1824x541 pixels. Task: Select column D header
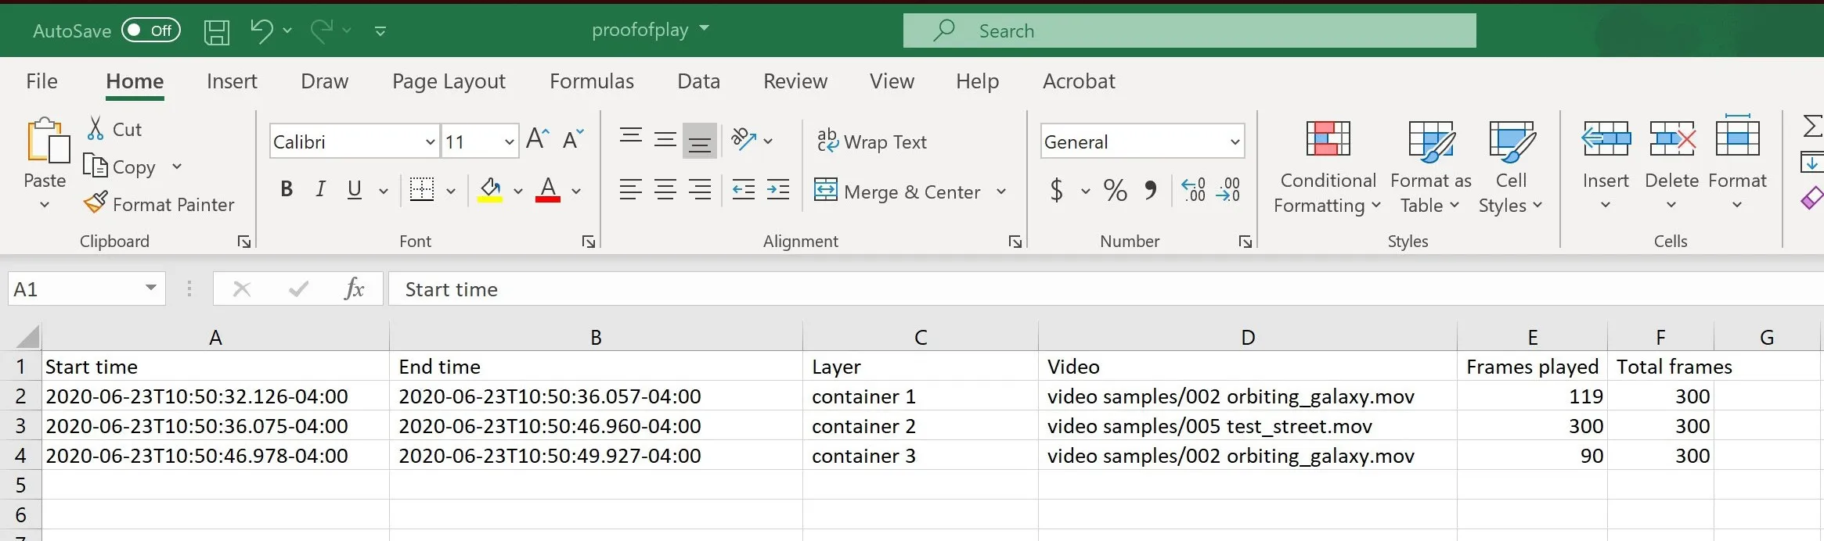pyautogui.click(x=1248, y=337)
